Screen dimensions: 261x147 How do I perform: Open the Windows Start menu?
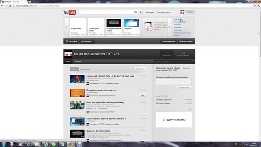(x=4, y=144)
